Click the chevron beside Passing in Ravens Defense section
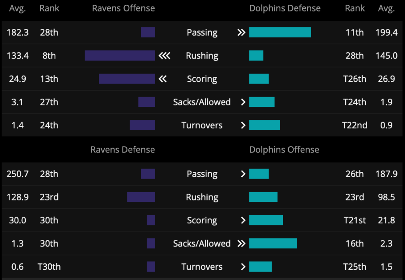The image size is (405, 280). [x=243, y=174]
